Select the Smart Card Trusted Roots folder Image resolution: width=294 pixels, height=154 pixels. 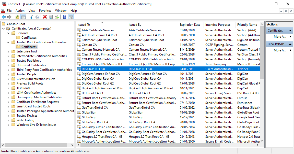click(33, 106)
